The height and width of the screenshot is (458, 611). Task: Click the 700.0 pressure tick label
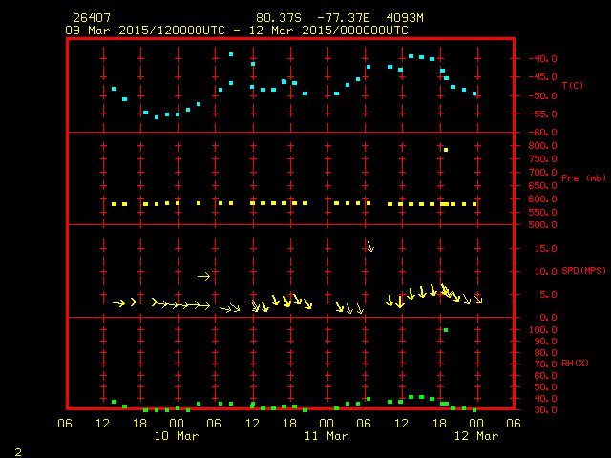542,172
